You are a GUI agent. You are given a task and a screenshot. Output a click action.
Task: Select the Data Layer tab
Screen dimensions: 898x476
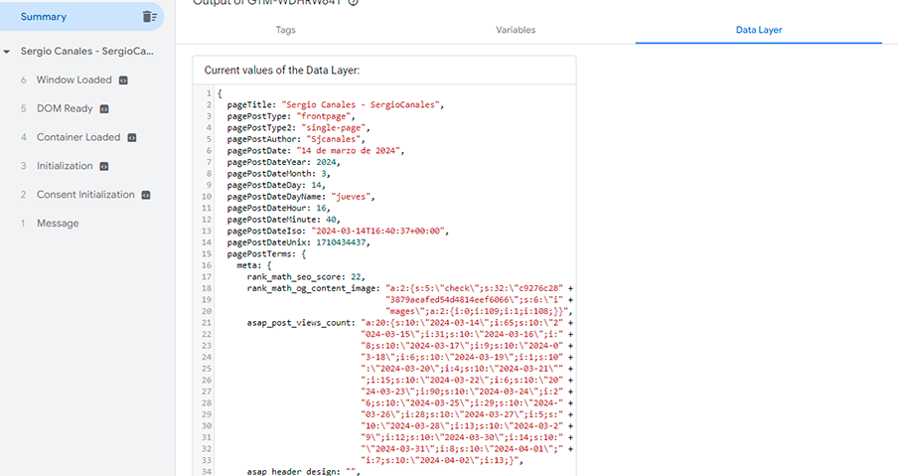click(758, 30)
